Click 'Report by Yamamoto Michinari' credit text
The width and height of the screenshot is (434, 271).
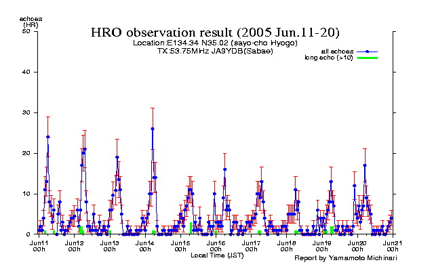[345, 258]
